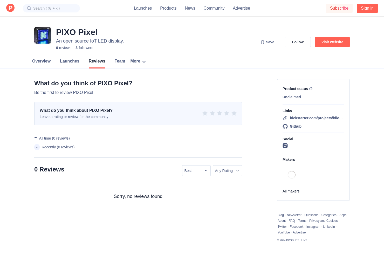Switch to the Team tab
This screenshot has width=384, height=269.
(x=120, y=61)
